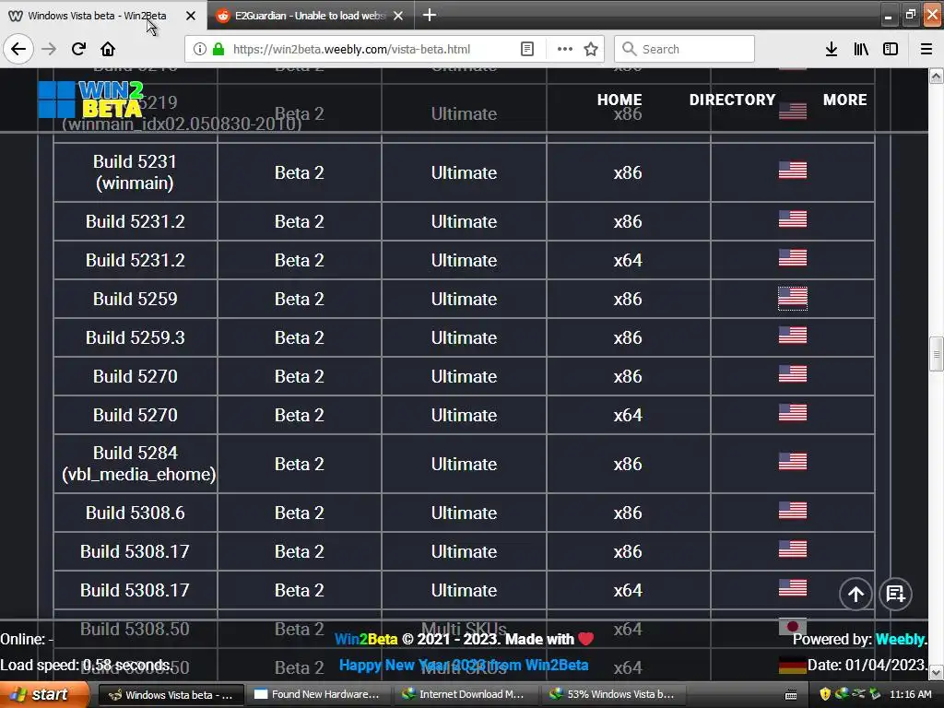The height and width of the screenshot is (708, 944).
Task: Click US flag for Build 5231 (winmain)
Action: (x=792, y=171)
